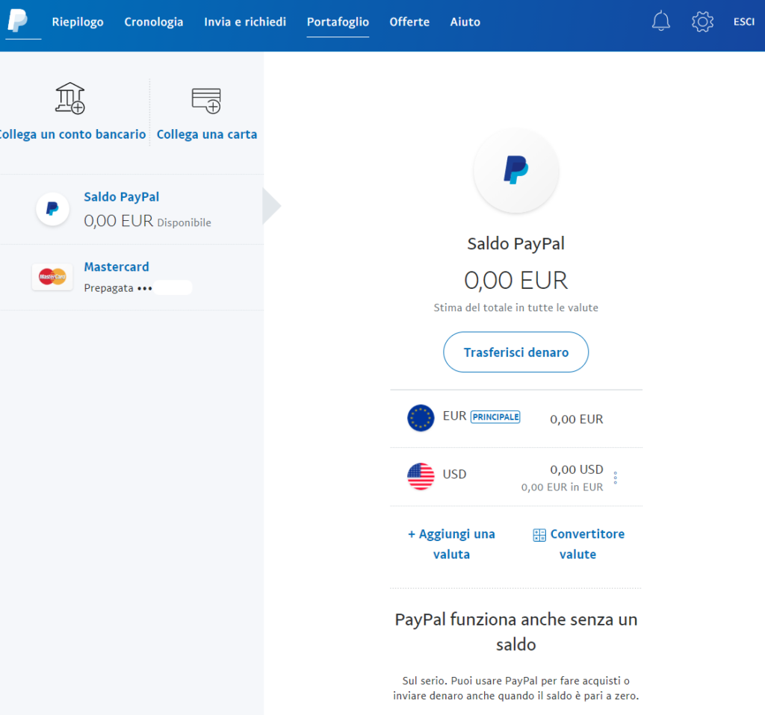Image resolution: width=765 pixels, height=715 pixels.
Task: Click the bank building icon
Action: [x=70, y=99]
